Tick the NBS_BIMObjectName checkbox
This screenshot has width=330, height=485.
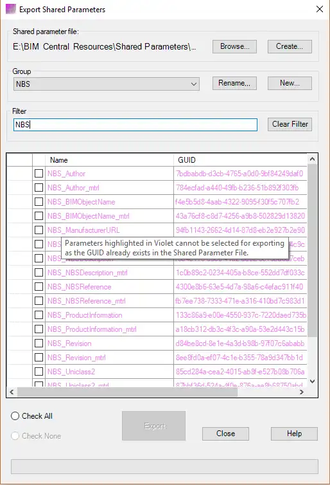(x=39, y=202)
